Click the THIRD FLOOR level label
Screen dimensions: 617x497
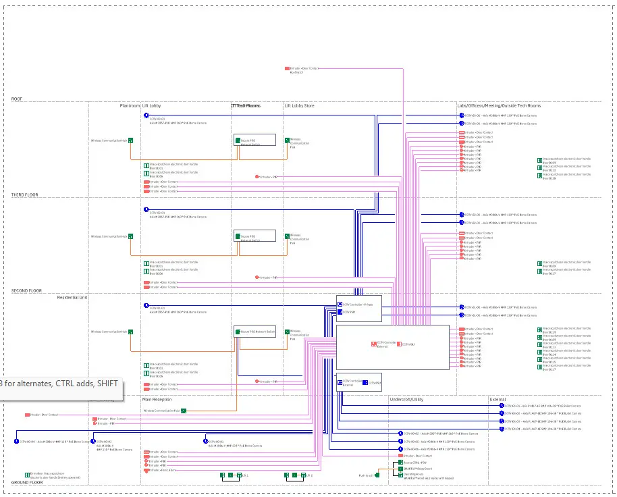coord(25,195)
